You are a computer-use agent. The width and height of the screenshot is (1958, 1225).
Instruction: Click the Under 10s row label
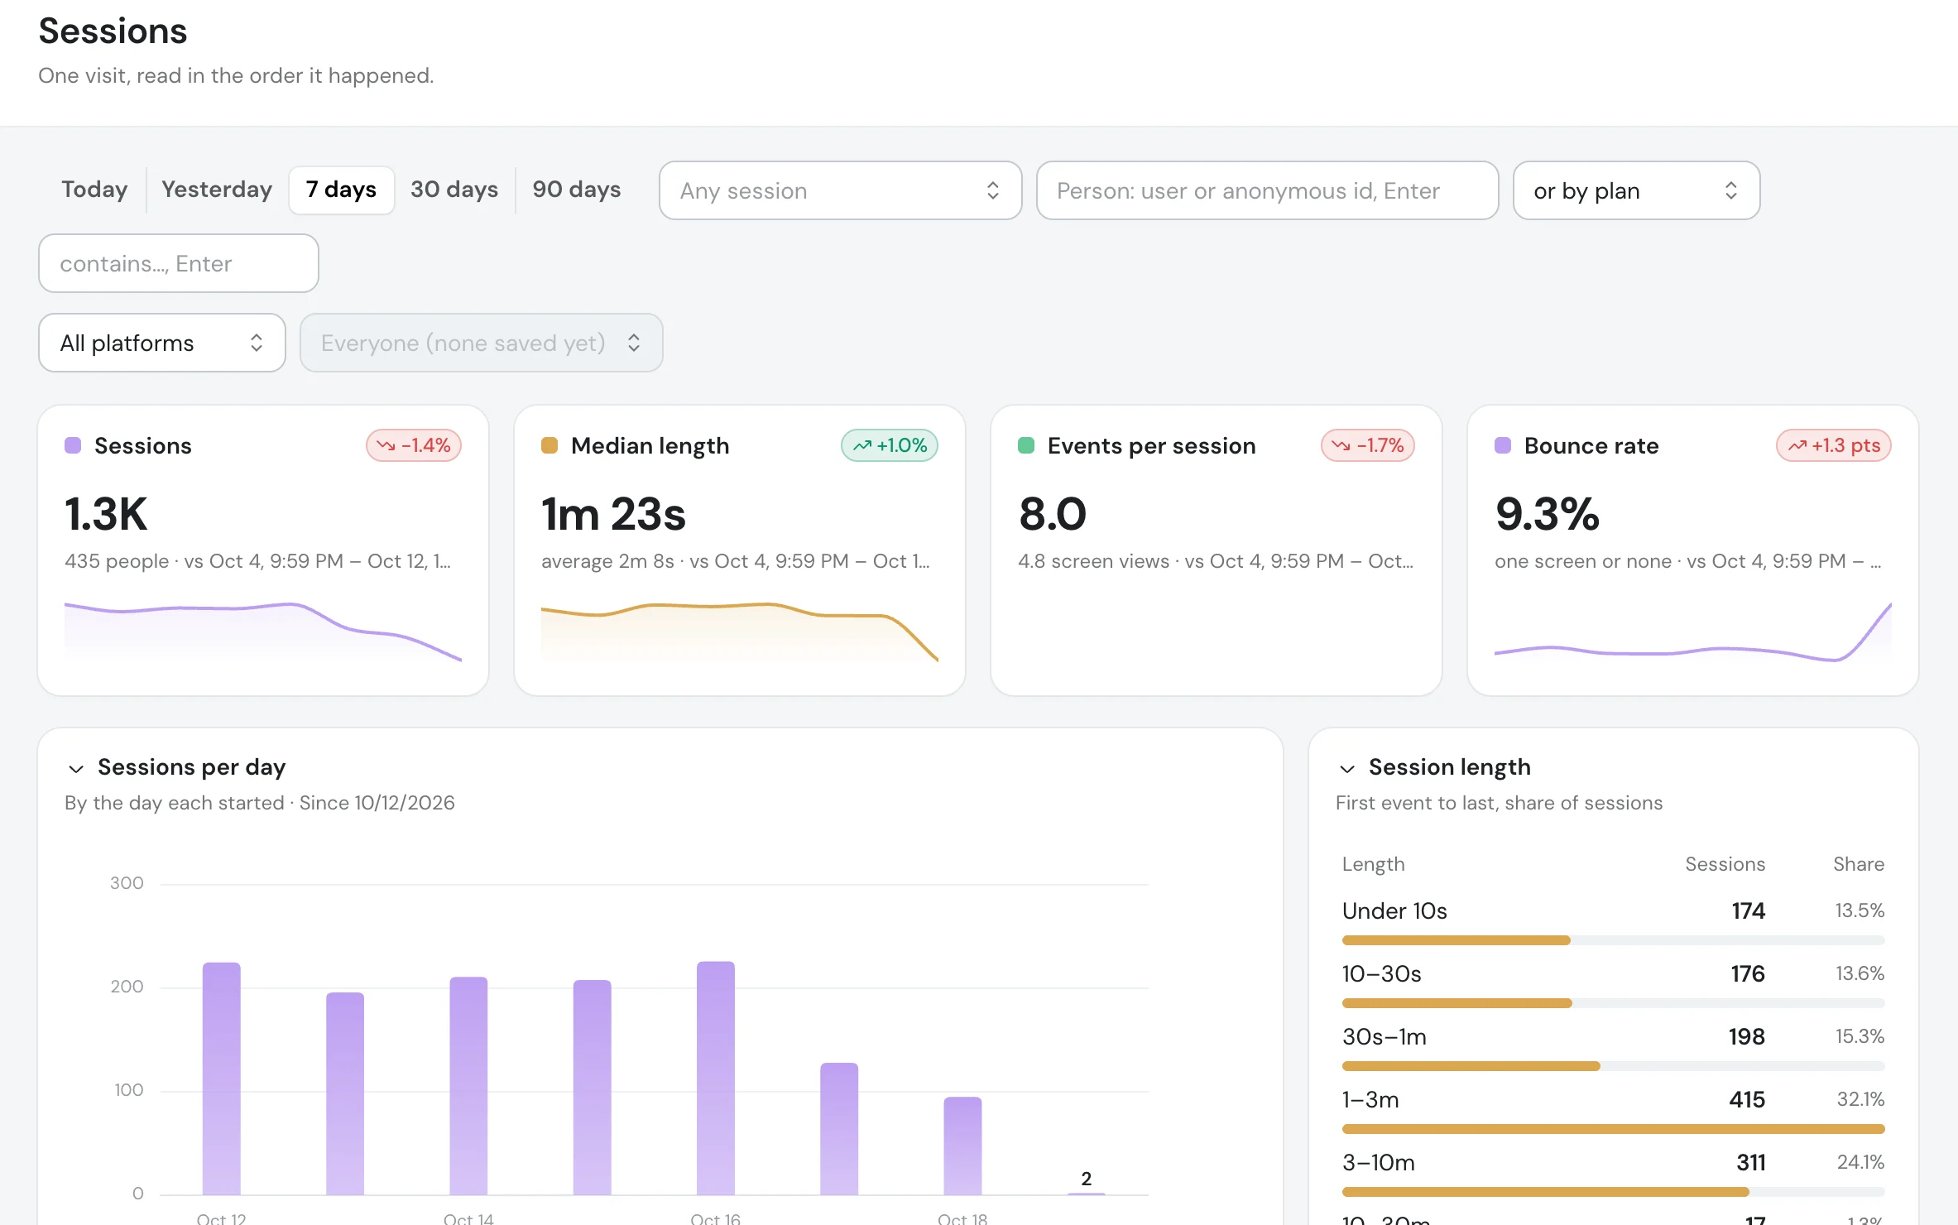pyautogui.click(x=1394, y=910)
